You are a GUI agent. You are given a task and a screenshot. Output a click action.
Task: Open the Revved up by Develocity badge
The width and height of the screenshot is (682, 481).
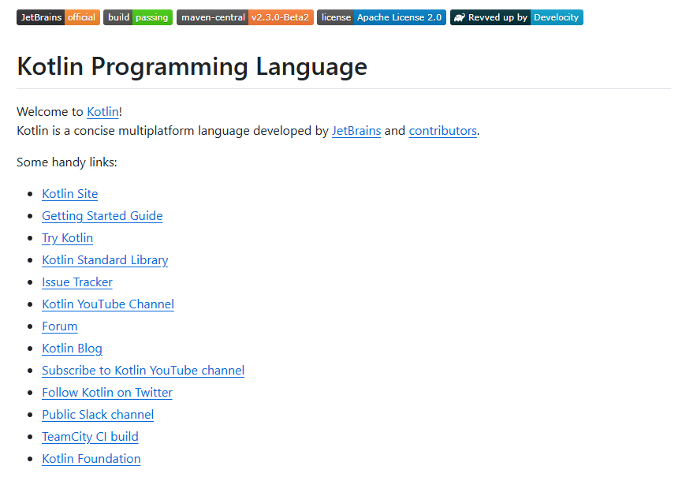coord(516,17)
